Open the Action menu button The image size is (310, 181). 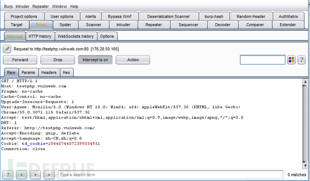pos(133,60)
